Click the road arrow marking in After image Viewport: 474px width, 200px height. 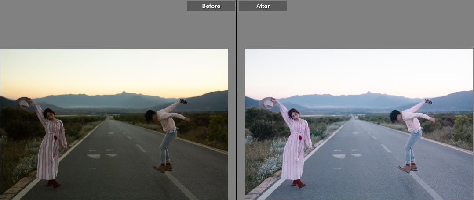339,156
